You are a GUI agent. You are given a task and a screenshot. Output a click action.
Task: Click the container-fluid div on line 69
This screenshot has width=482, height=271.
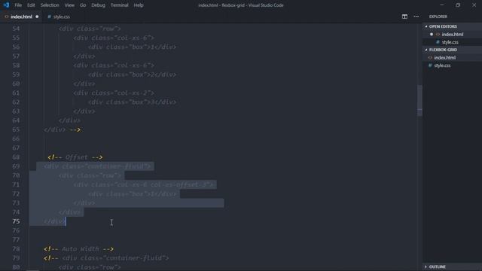pos(97,166)
